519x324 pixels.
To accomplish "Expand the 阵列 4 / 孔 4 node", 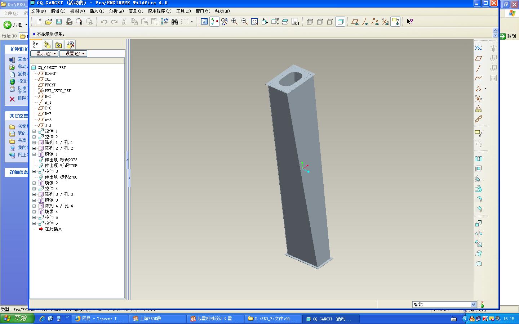I will [34, 206].
